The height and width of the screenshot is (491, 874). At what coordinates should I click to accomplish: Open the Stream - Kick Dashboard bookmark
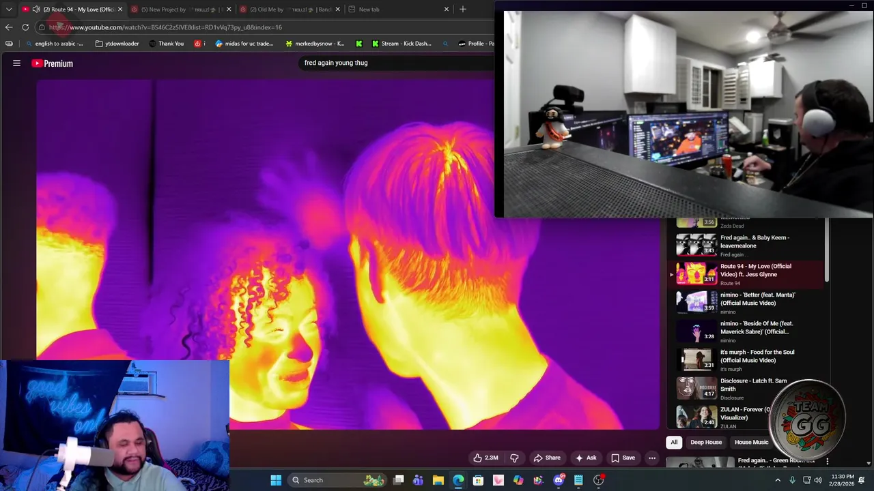(x=401, y=44)
